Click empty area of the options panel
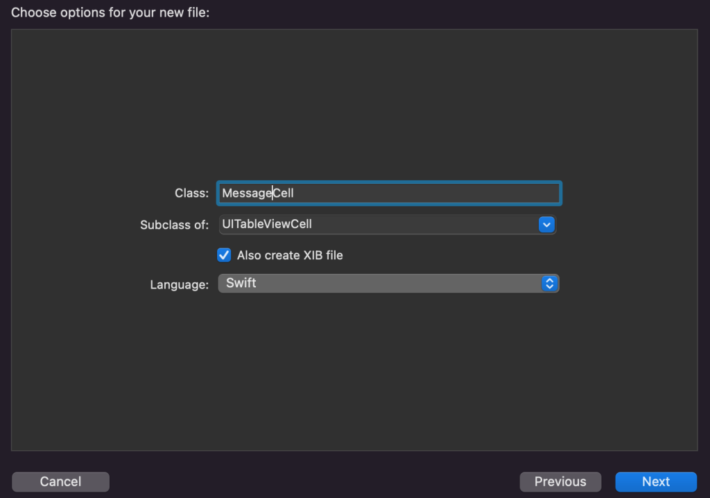The height and width of the screenshot is (498, 710). (354, 104)
